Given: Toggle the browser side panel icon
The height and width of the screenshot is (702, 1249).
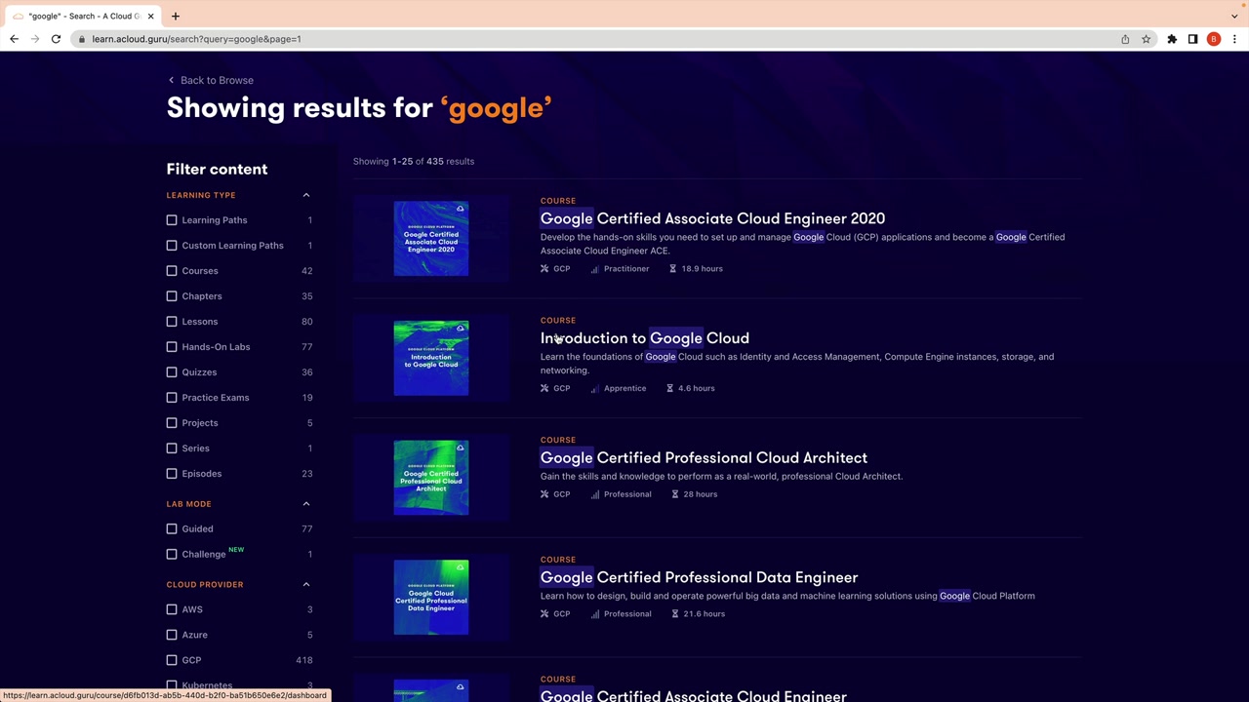Looking at the screenshot, I should tap(1192, 39).
